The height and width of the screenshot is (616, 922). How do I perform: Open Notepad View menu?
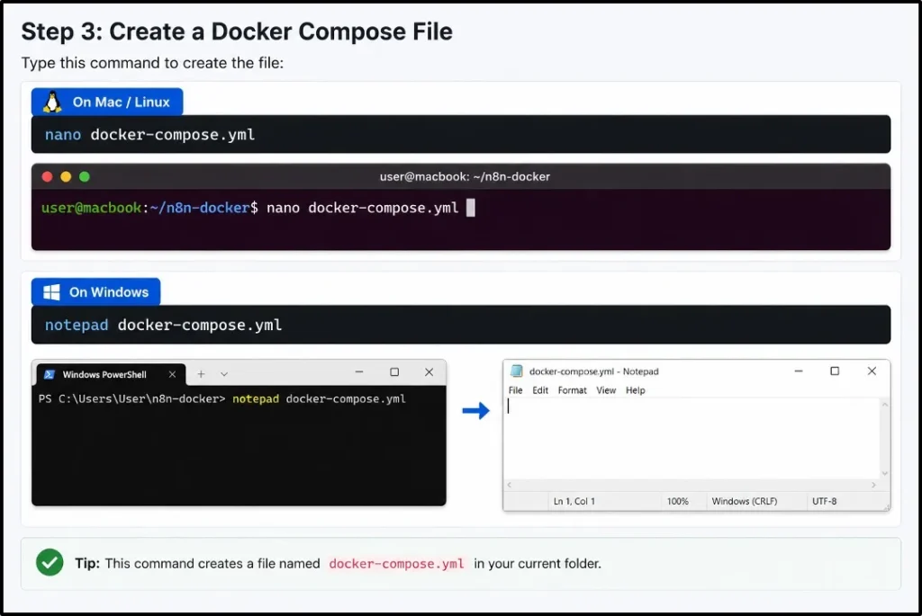pyautogui.click(x=606, y=390)
